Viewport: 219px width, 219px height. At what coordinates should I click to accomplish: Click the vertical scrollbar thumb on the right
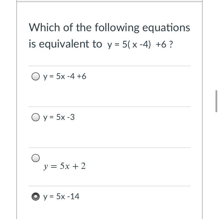(x=216, y=101)
